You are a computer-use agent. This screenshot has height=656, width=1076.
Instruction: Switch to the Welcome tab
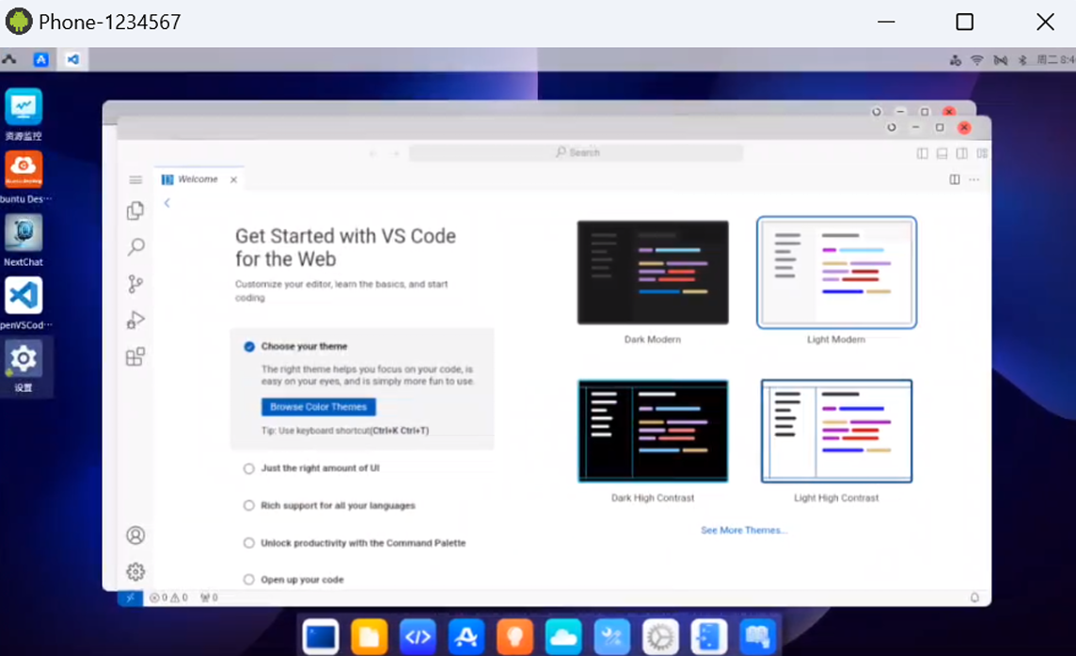[x=198, y=180]
